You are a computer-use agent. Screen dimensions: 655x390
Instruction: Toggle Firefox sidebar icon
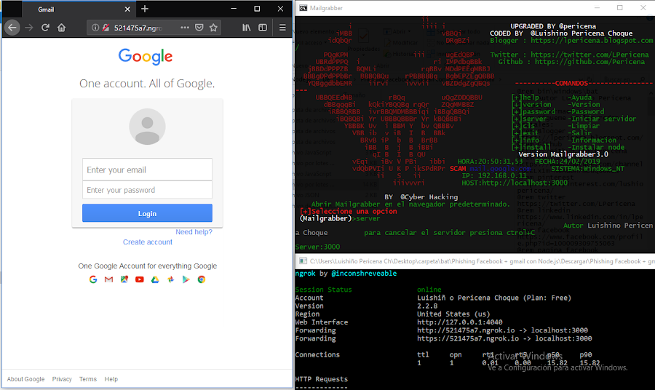263,28
